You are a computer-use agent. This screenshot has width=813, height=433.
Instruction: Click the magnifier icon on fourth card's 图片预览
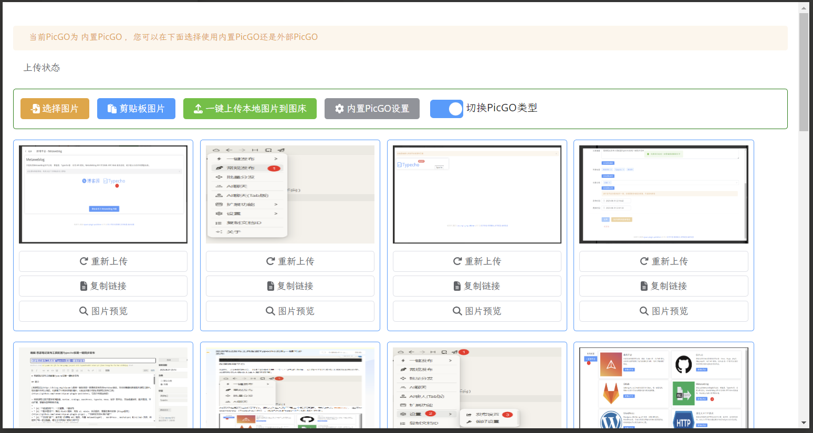point(644,311)
